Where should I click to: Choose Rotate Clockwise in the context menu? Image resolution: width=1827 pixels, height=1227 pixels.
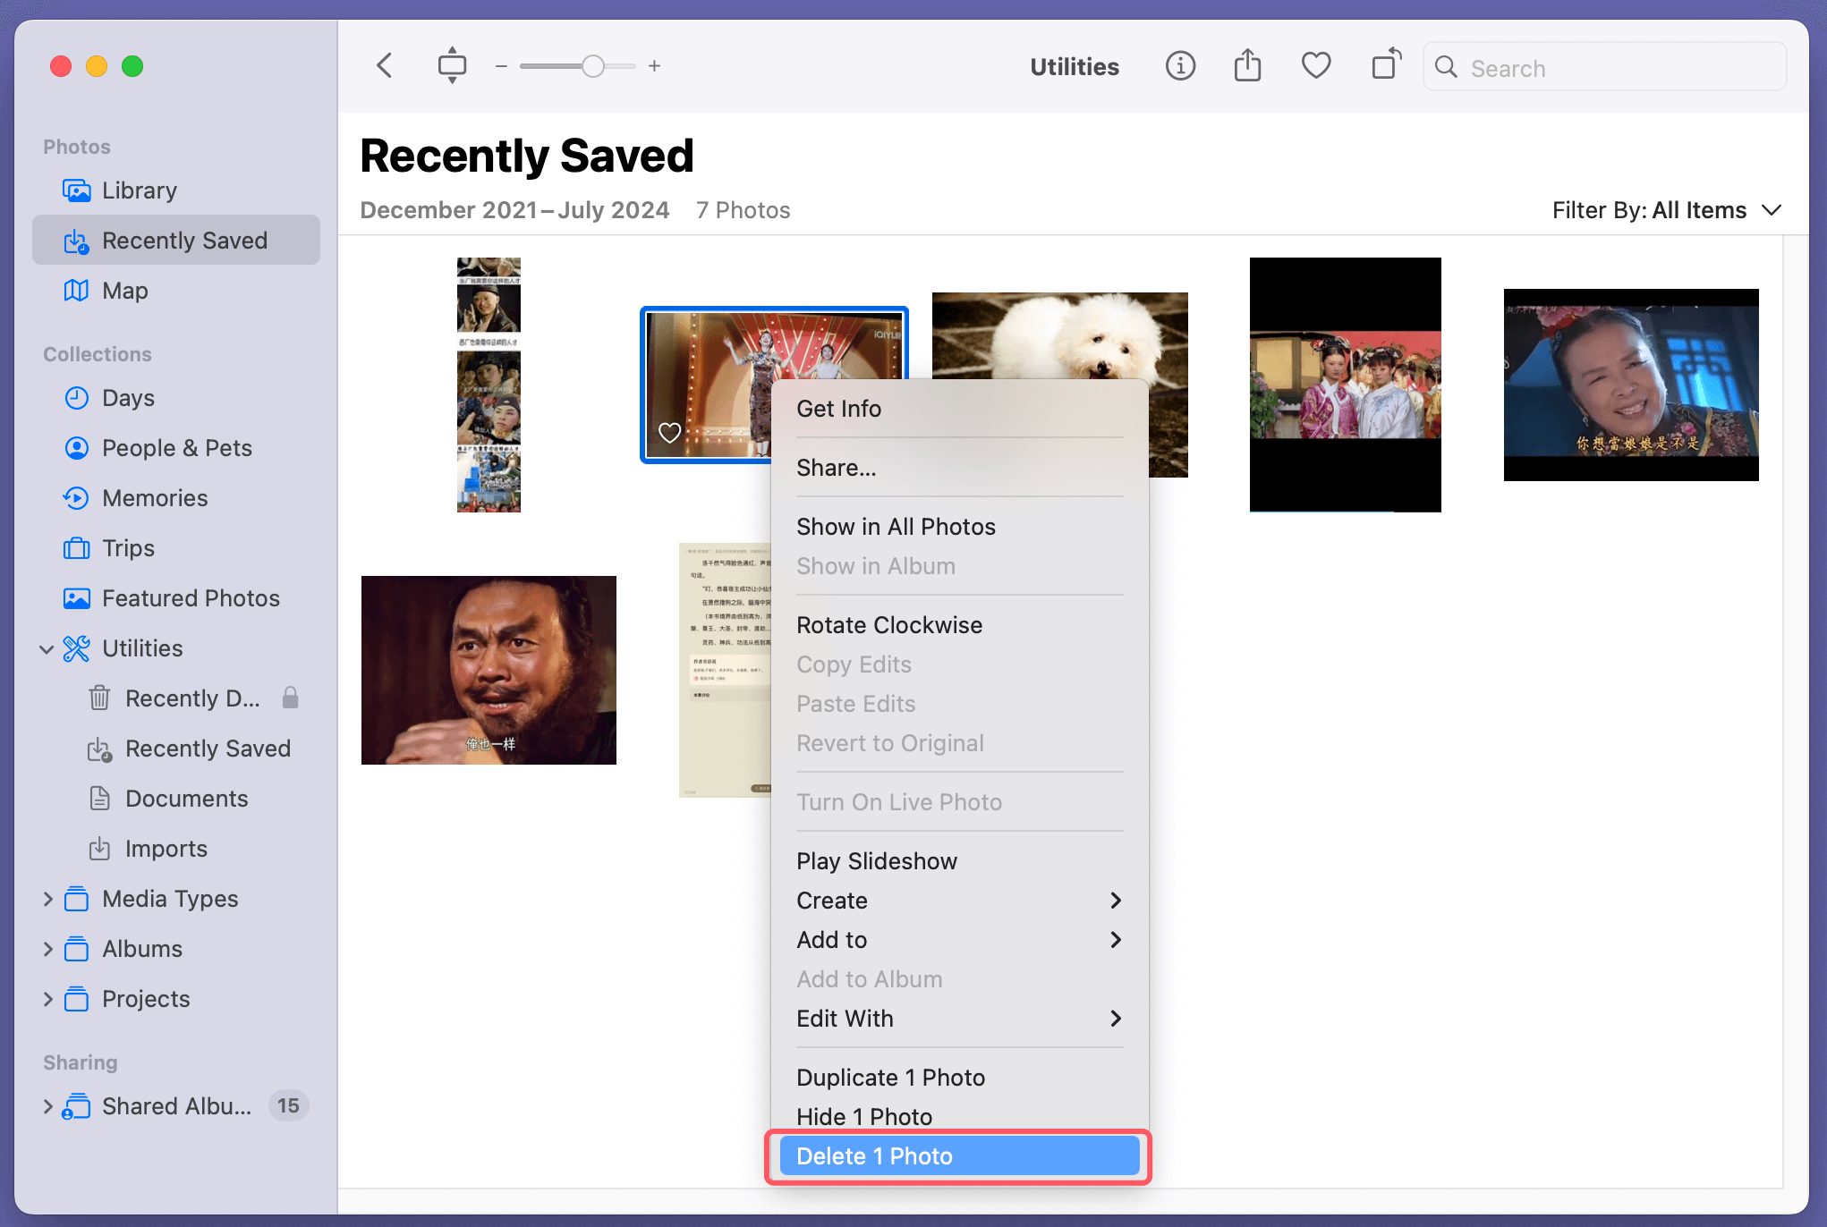click(x=888, y=624)
